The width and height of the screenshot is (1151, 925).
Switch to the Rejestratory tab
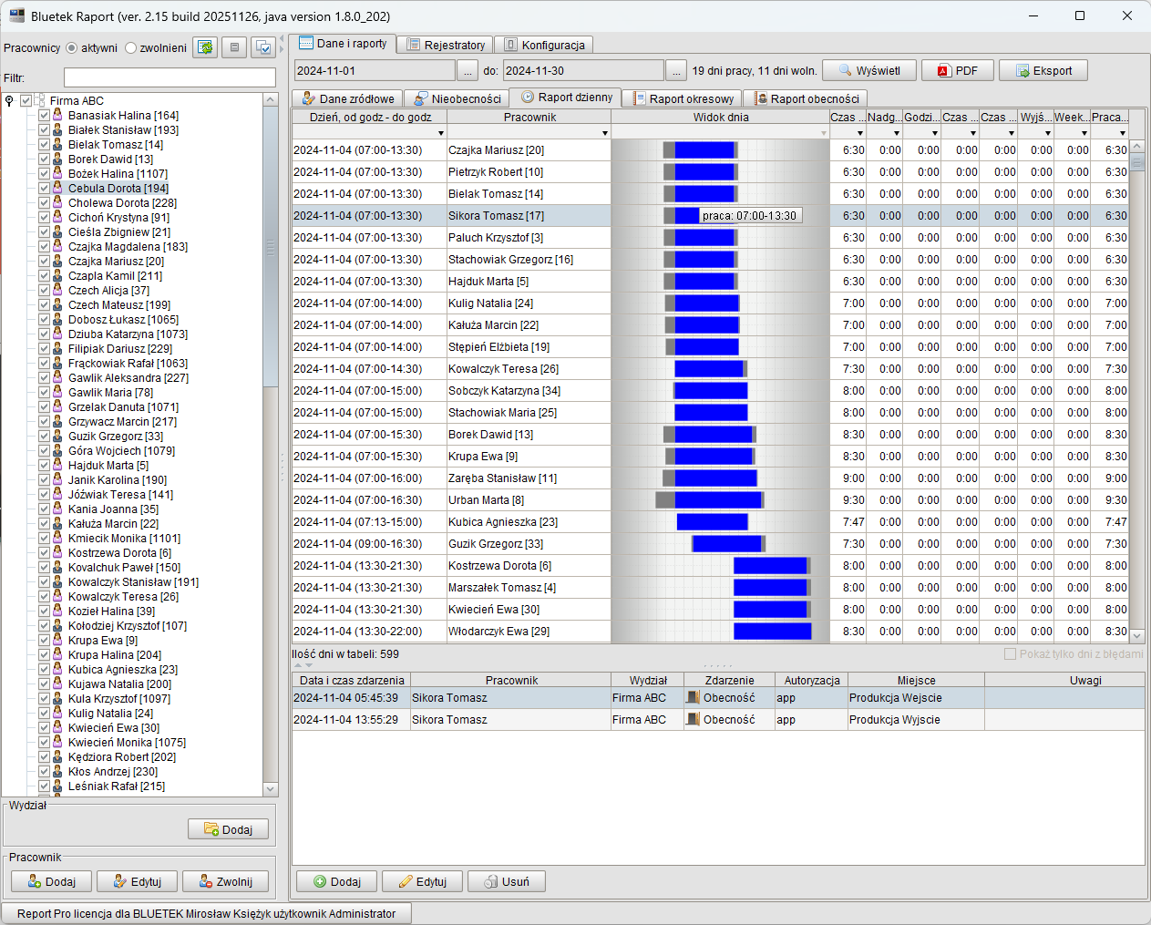445,45
